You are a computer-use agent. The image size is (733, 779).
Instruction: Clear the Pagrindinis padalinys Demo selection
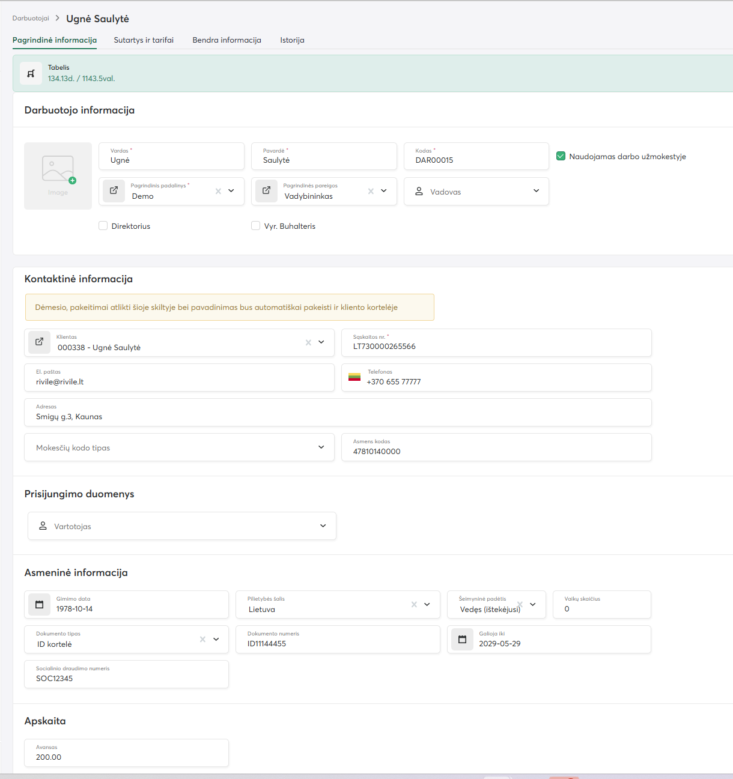[218, 191]
